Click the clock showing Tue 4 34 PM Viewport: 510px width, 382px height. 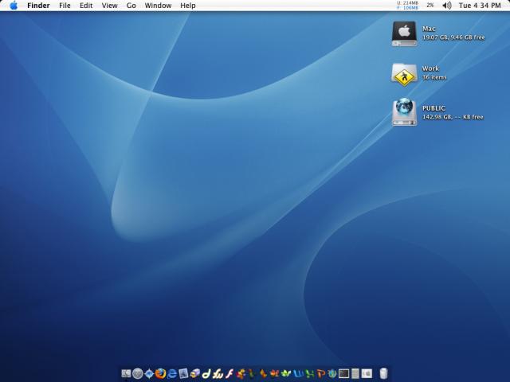[480, 6]
